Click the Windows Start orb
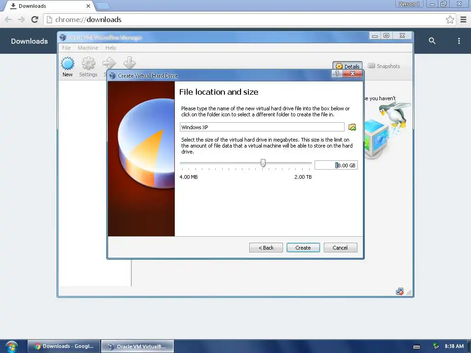Viewport: 471px width, 353px height. point(11,347)
